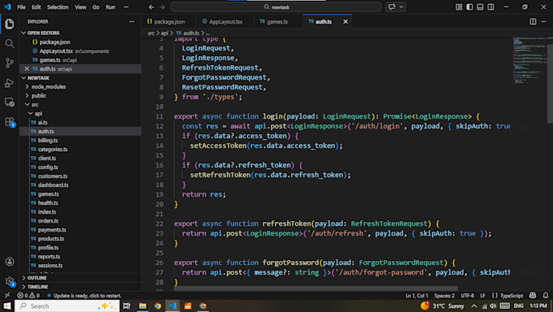Viewport: 553px width, 312px height.
Task: Open the View menu
Action: (81, 7)
